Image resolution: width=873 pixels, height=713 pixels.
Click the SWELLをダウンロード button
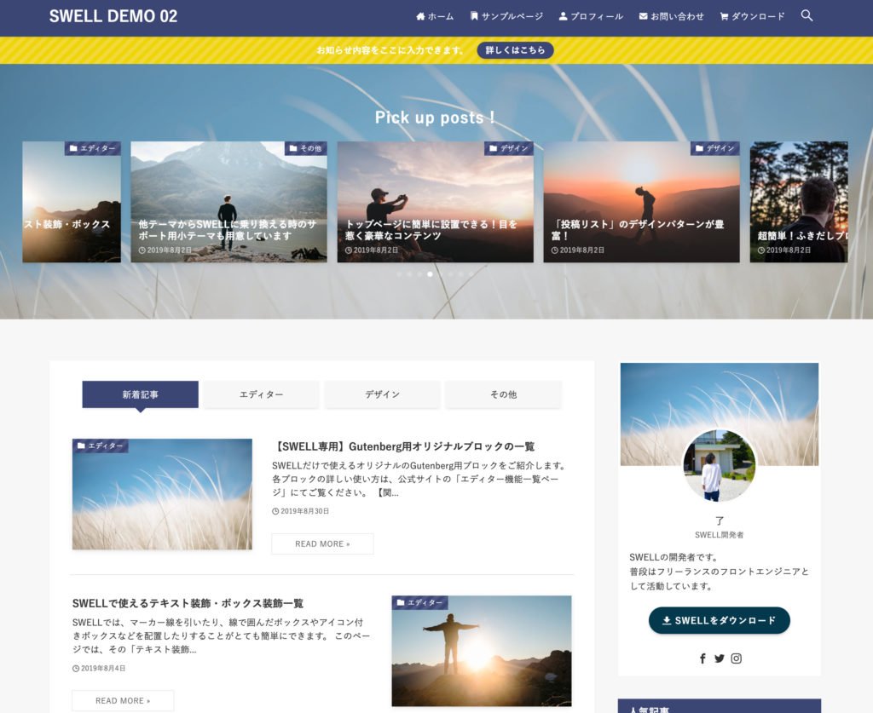719,621
